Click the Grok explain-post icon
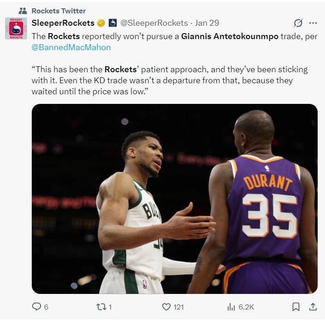Image resolution: width=325 pixels, height=321 pixels. [x=298, y=23]
